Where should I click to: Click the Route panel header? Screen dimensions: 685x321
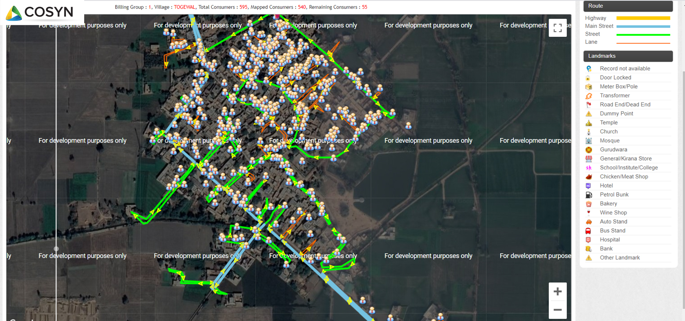(x=628, y=6)
